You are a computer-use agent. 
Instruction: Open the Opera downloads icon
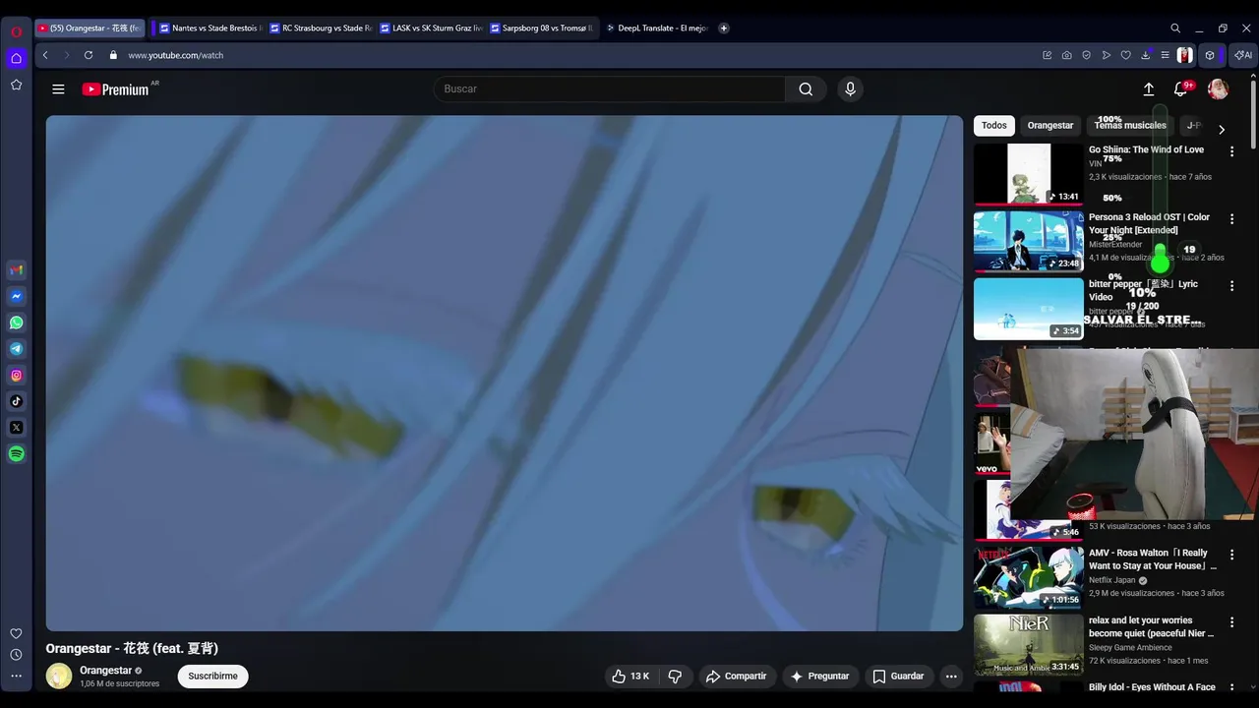click(1145, 55)
